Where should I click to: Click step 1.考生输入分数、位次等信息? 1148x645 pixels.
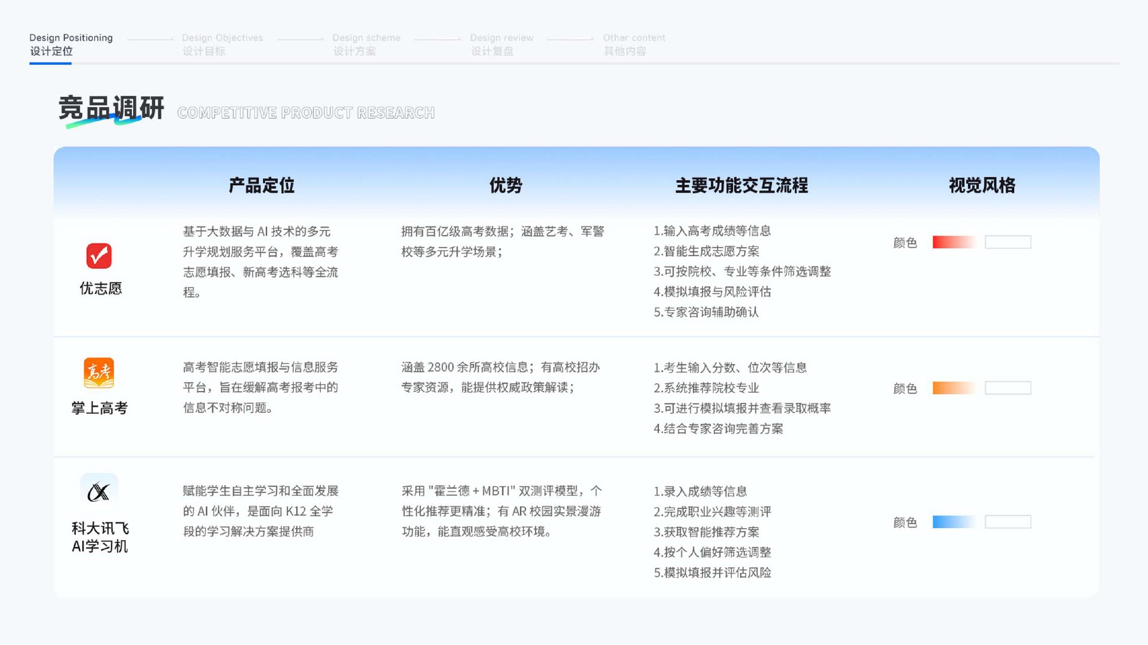point(730,368)
